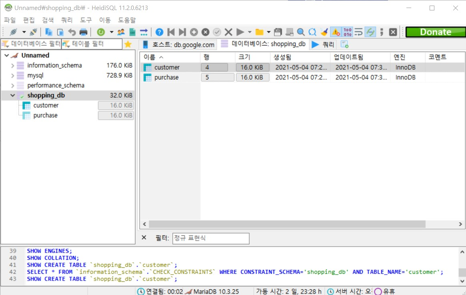Click the undo arrow icon
The height and width of the screenshot is (295, 466).
[72, 32]
